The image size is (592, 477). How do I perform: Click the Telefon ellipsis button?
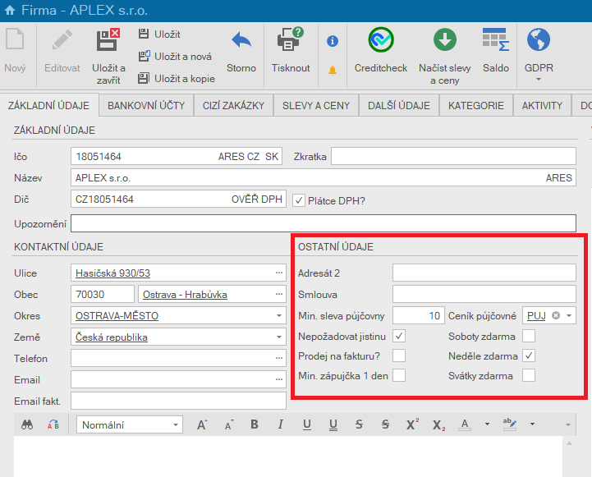point(279,358)
